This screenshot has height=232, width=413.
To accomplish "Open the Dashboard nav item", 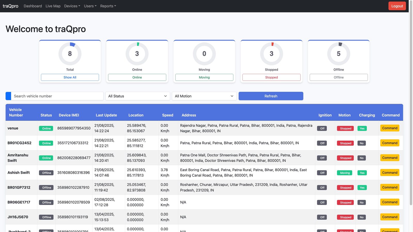I will [33, 6].
